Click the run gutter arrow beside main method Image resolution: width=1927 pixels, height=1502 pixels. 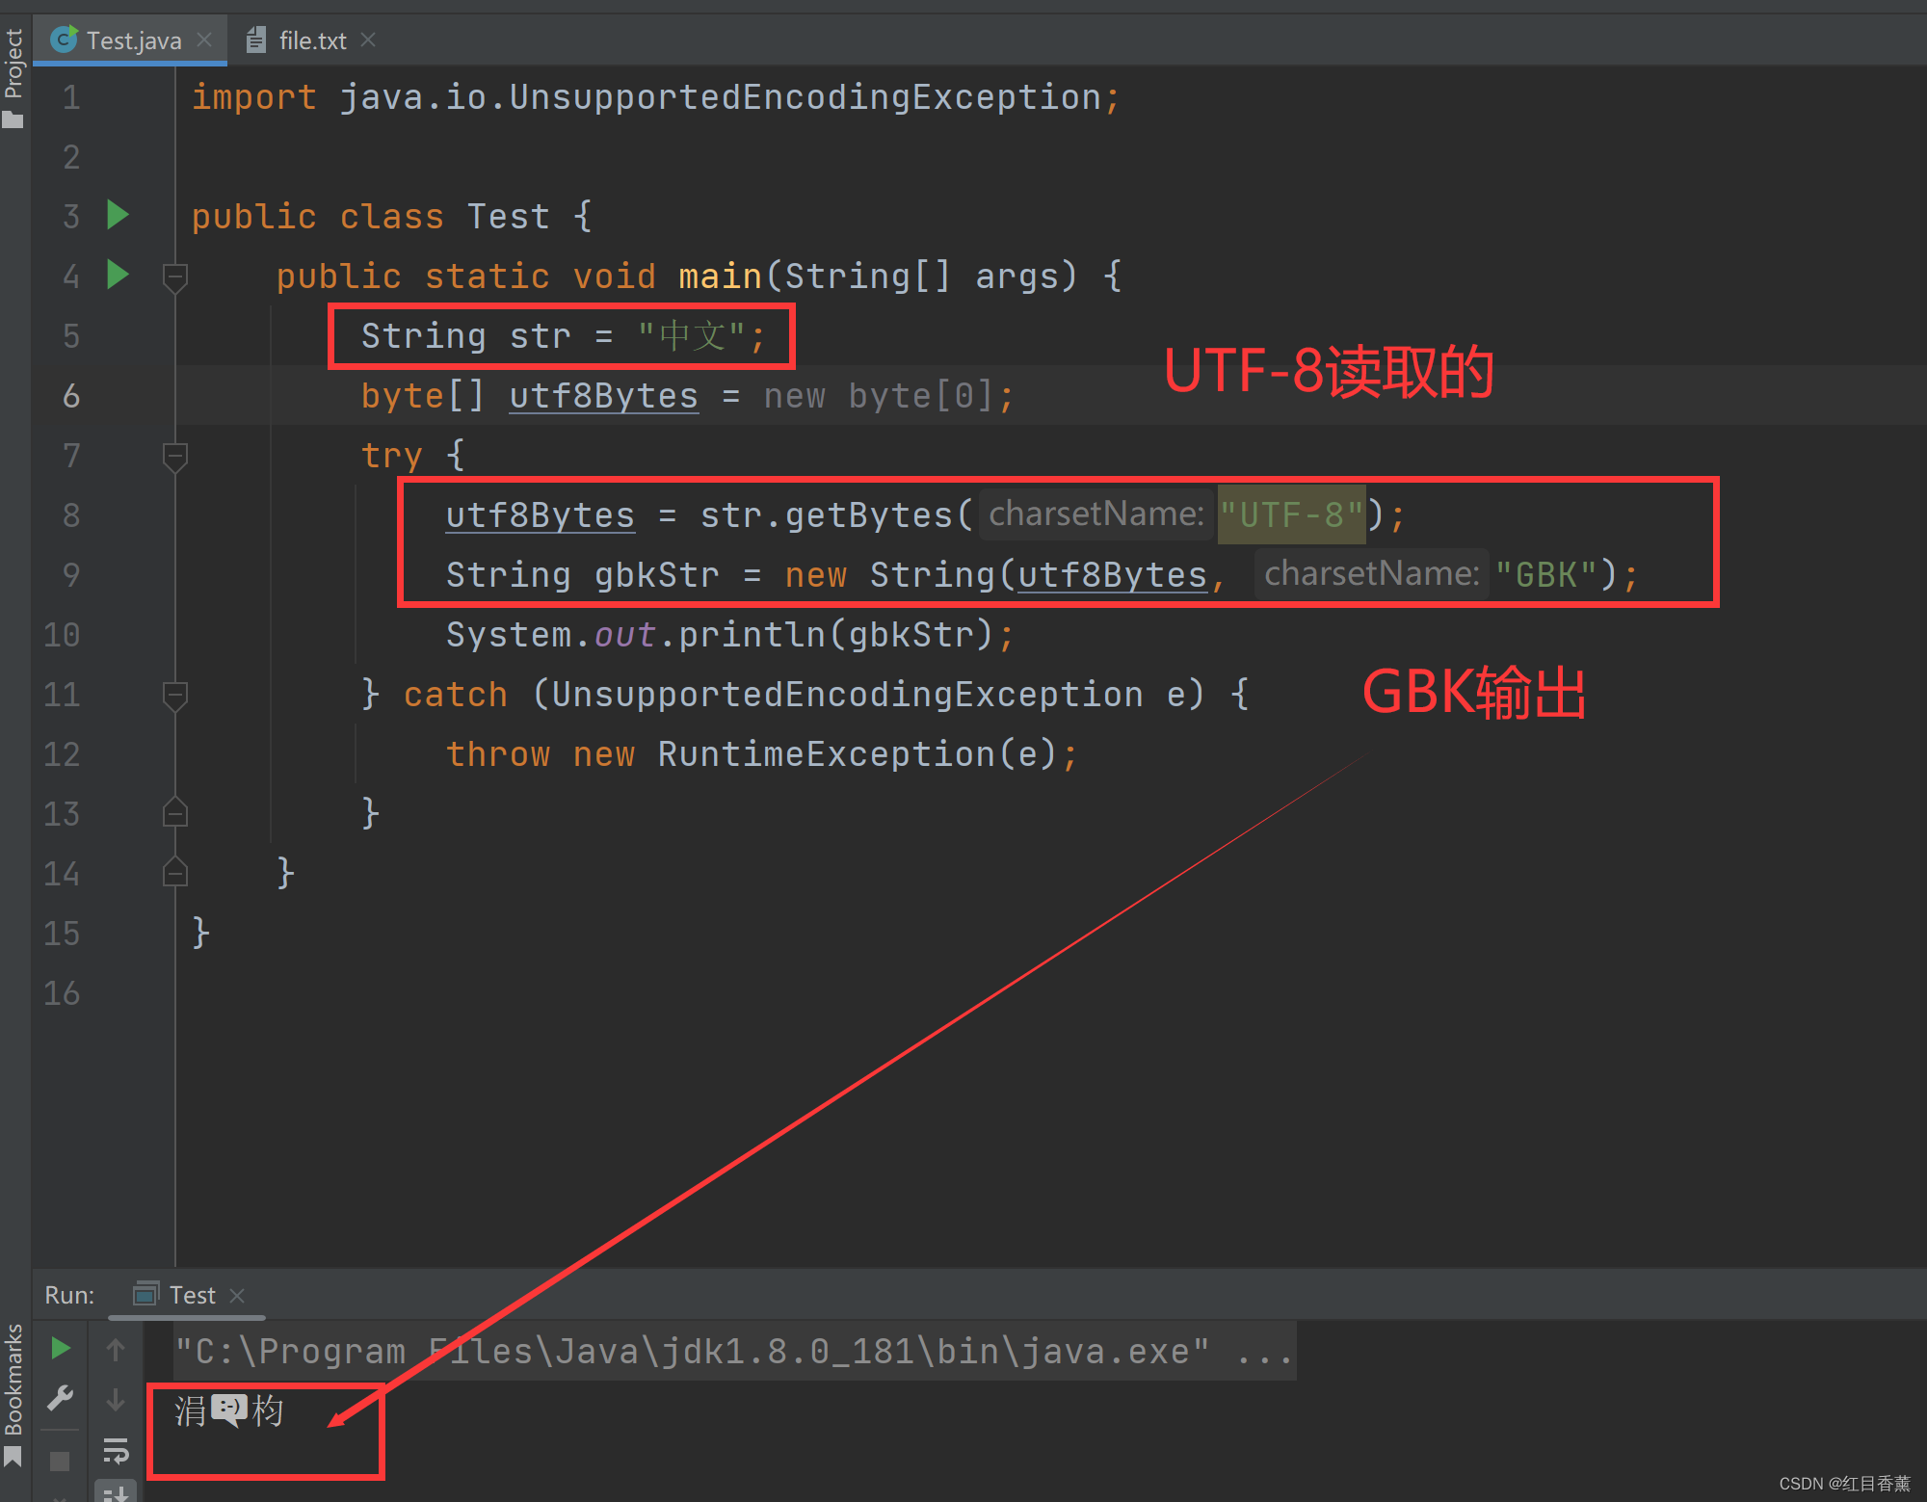coord(118,275)
